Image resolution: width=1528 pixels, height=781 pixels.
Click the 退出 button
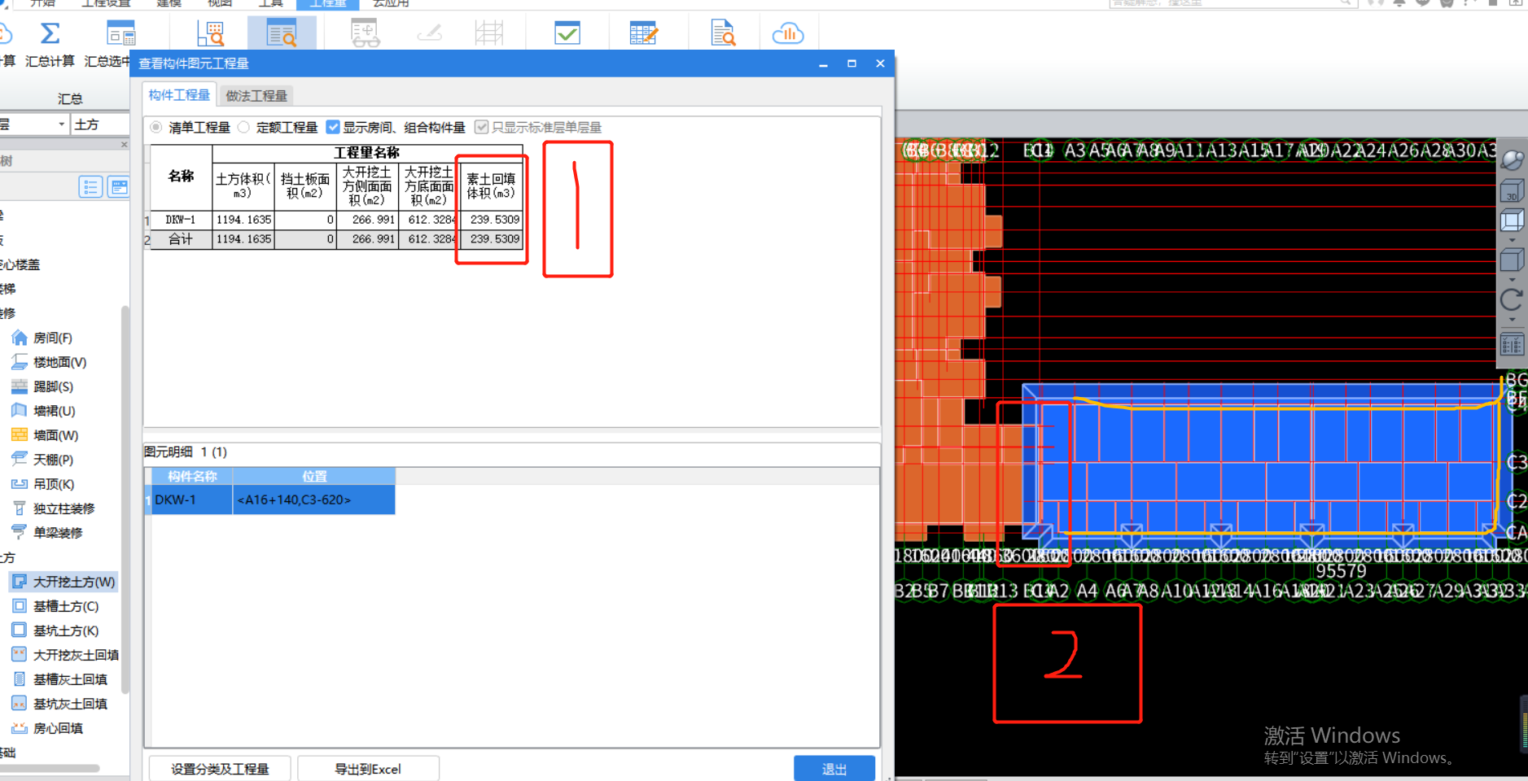point(834,769)
